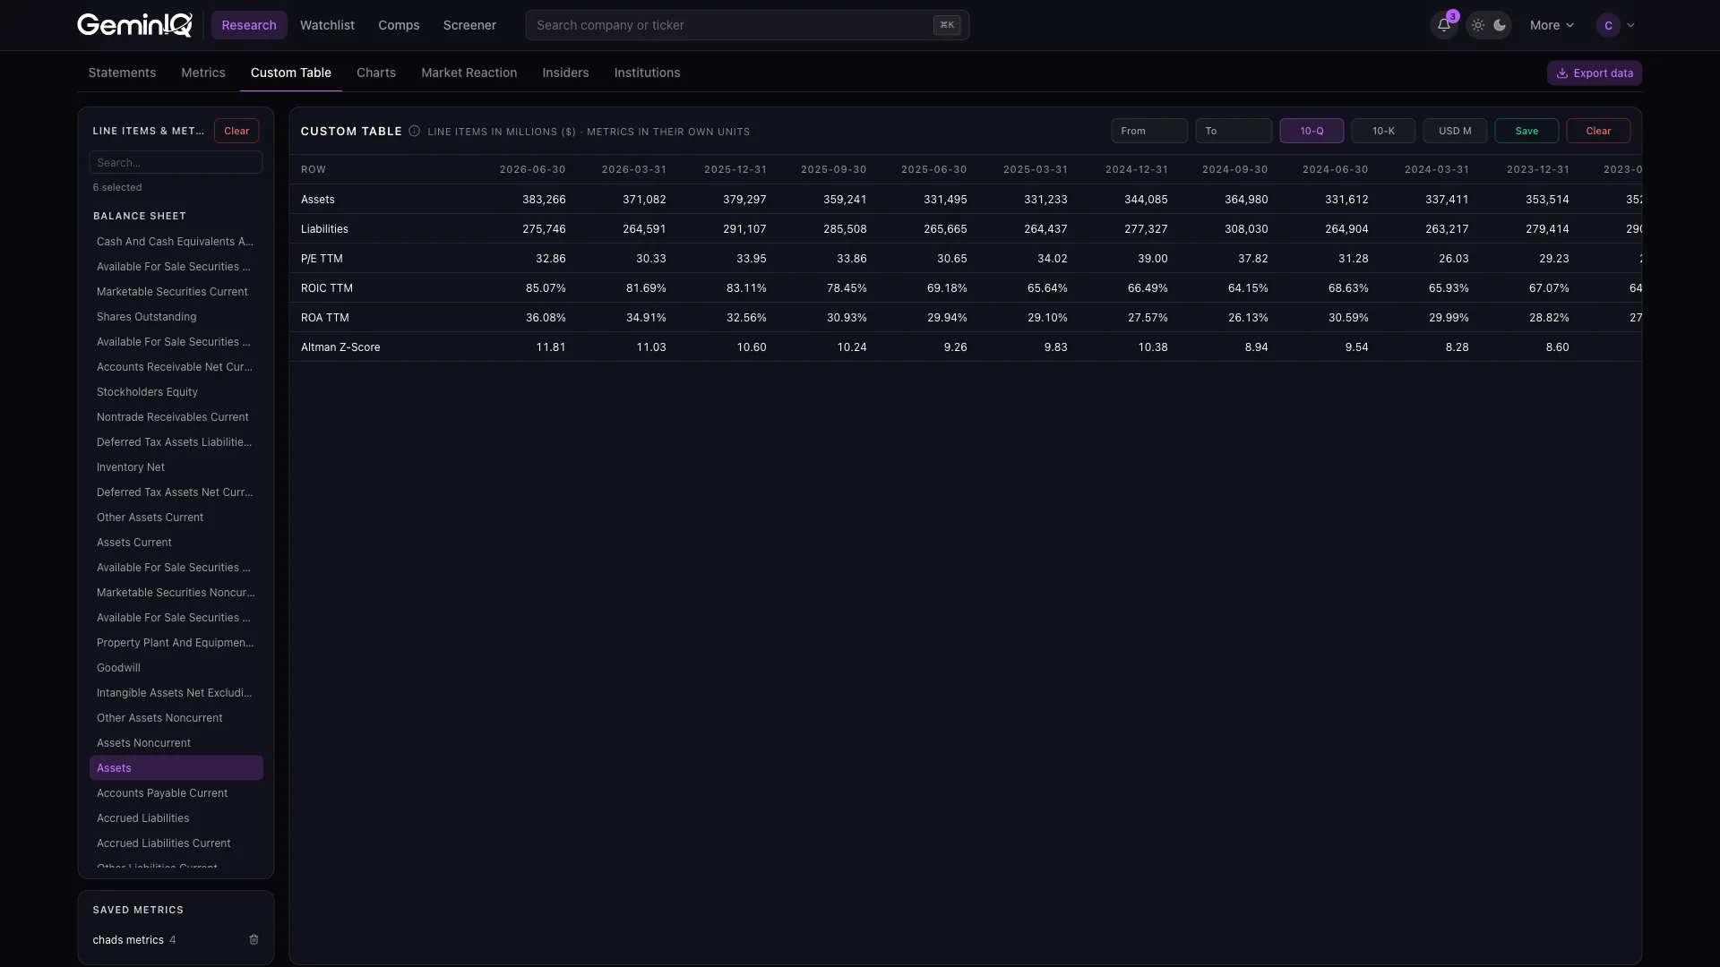Viewport: 1720px width, 967px height.
Task: Select Stockholders Equity line item
Action: [176, 392]
